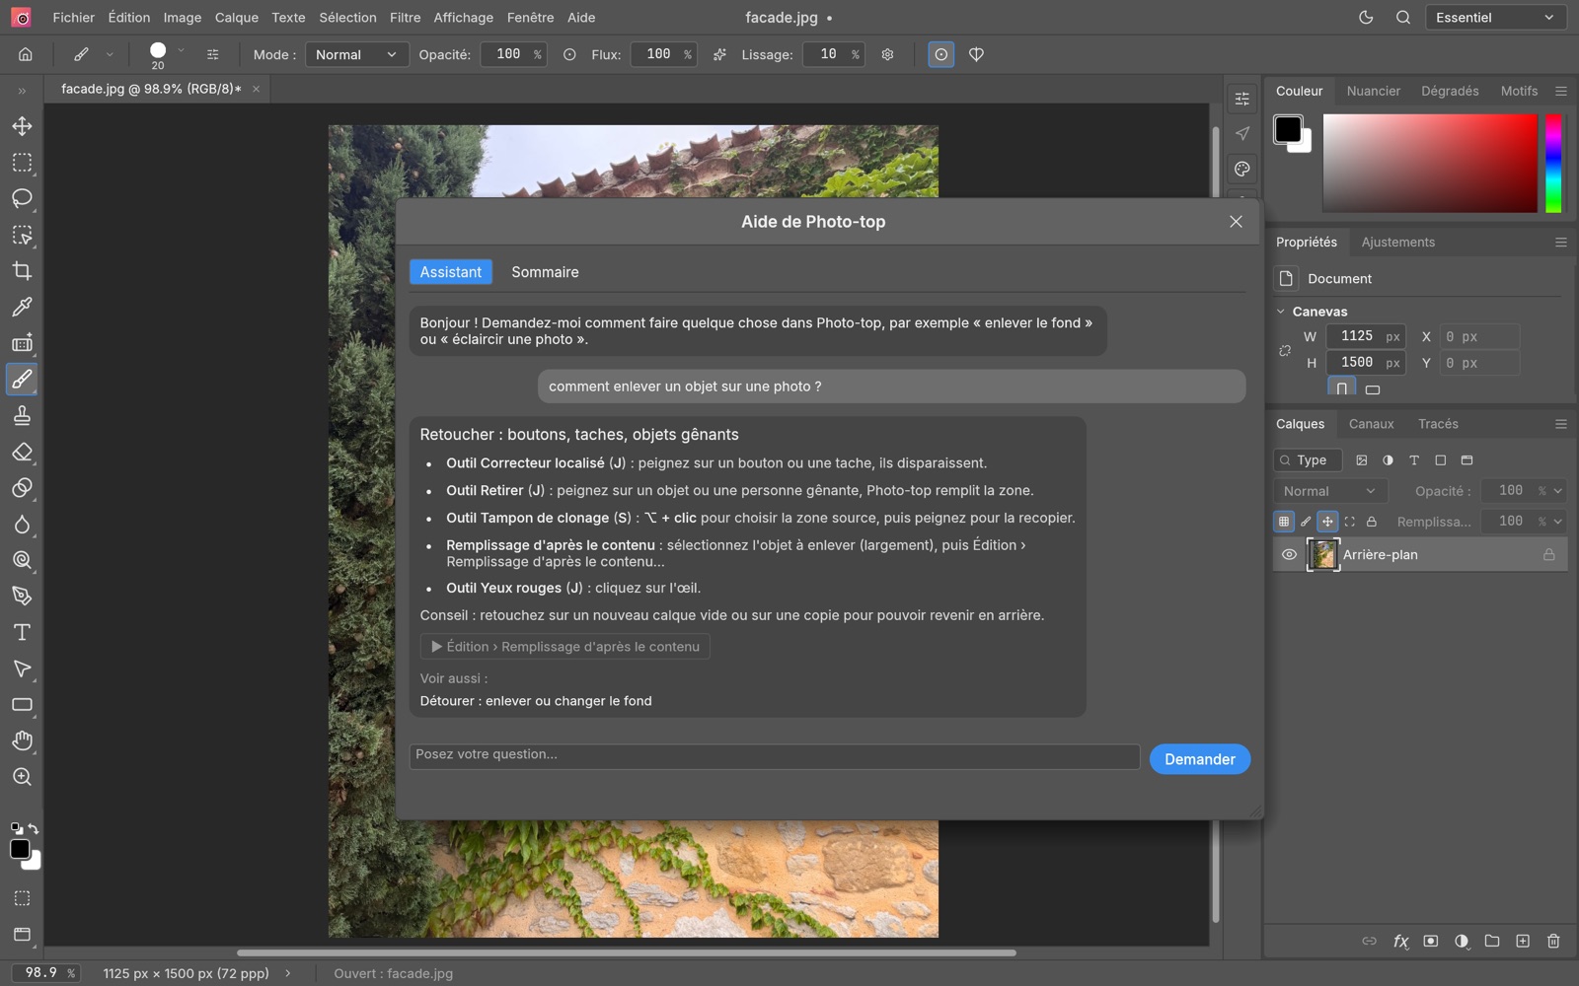
Task: Delete layer with the trash icon
Action: pyautogui.click(x=1553, y=942)
